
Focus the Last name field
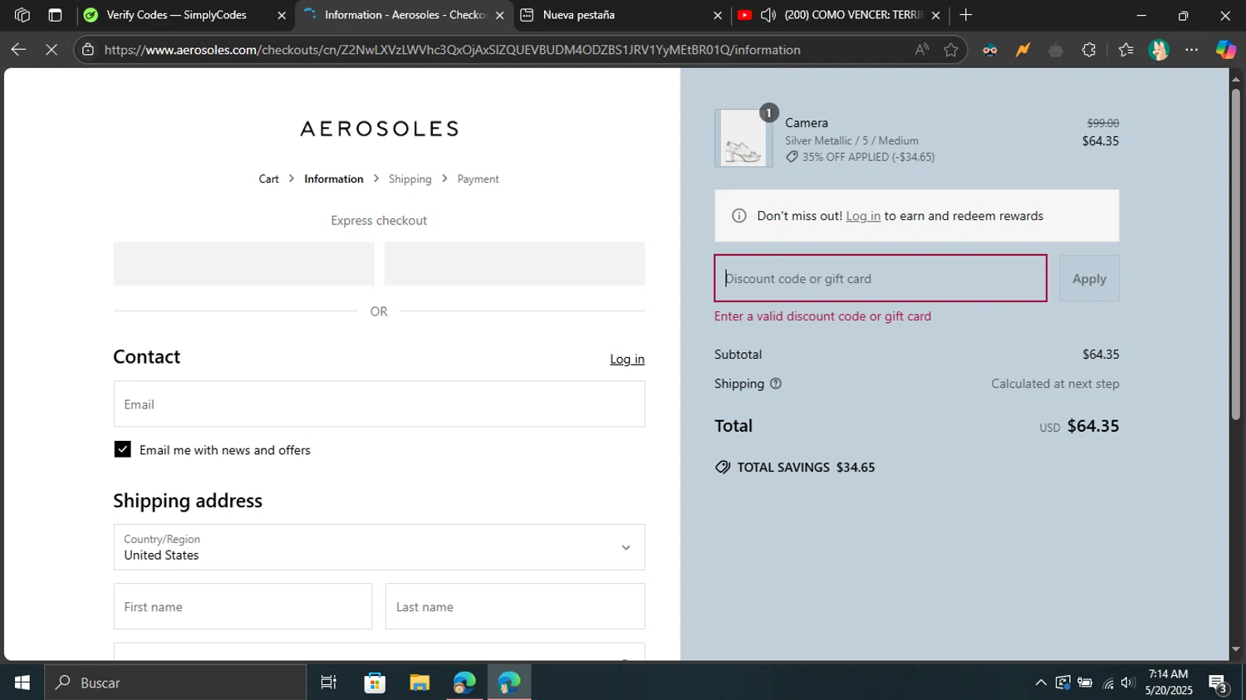click(515, 606)
